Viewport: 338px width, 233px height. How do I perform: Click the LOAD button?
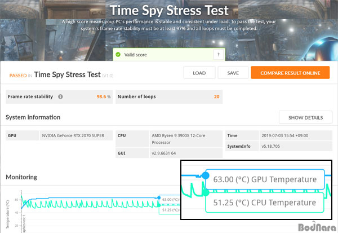pos(199,73)
